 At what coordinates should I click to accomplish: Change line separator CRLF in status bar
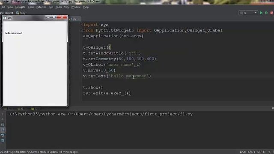pyautogui.click(x=251, y=152)
